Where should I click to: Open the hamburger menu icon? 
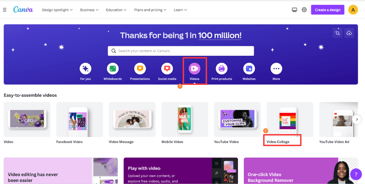[4, 10]
